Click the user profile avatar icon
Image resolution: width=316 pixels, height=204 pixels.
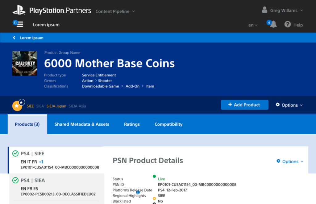[x=264, y=10]
